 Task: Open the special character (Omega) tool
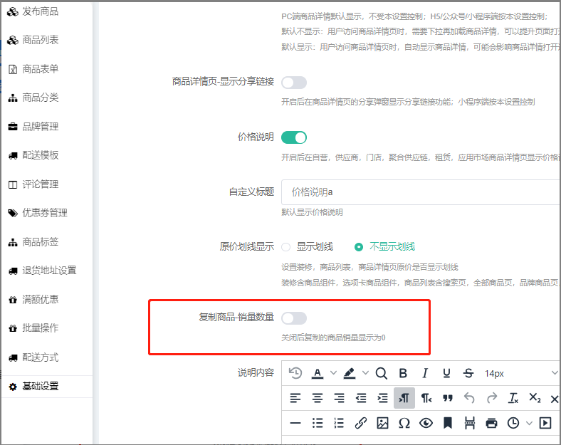pos(404,423)
